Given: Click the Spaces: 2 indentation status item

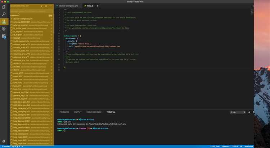Looking at the screenshot, I should [x=226, y=147].
